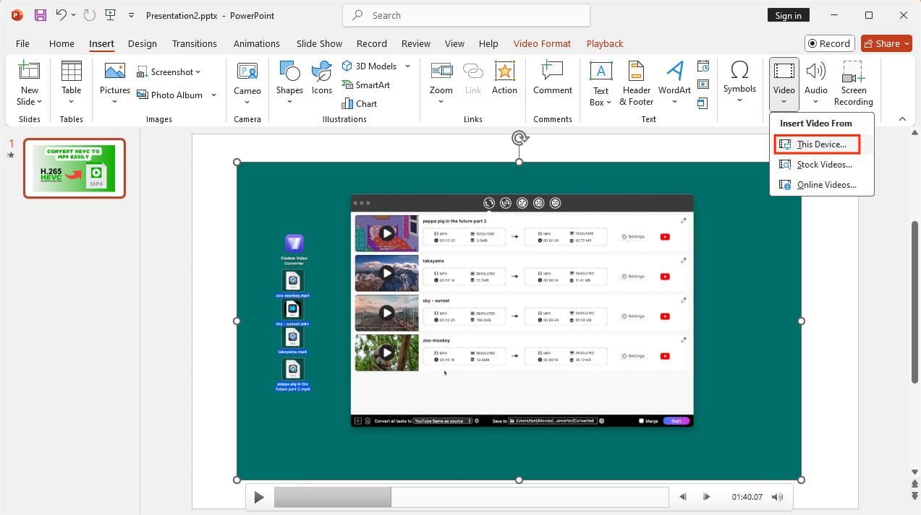
Task: Start a Screen Recording
Action: point(853,83)
